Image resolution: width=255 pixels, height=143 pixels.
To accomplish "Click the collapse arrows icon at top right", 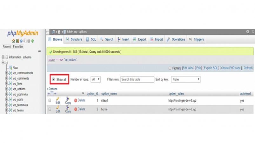I will [253, 31].
